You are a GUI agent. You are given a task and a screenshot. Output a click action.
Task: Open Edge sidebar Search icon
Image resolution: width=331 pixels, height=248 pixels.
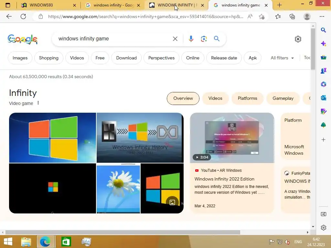coord(323,30)
